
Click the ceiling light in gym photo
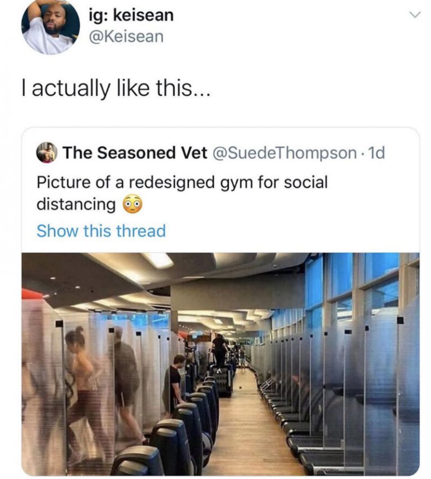[157, 260]
